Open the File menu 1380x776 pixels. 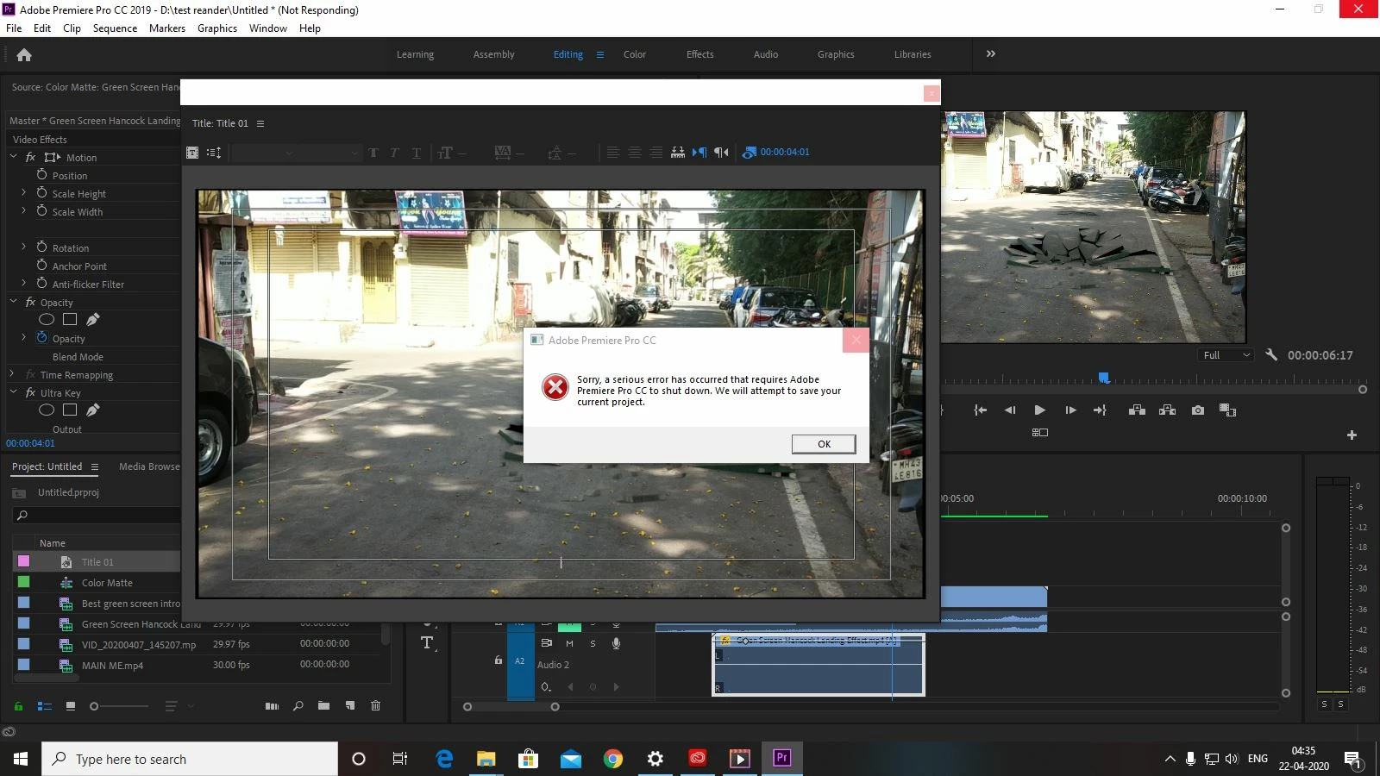[x=14, y=28]
